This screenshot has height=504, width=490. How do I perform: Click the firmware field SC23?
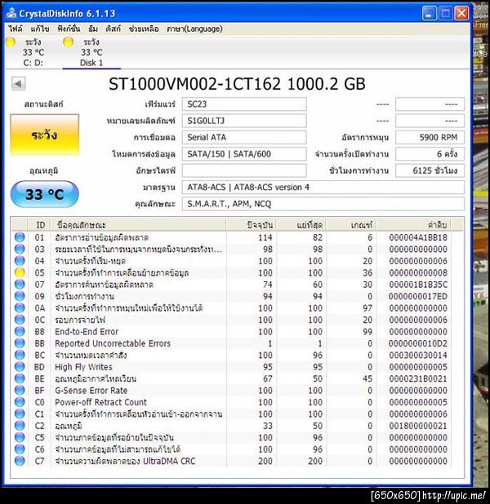click(244, 104)
